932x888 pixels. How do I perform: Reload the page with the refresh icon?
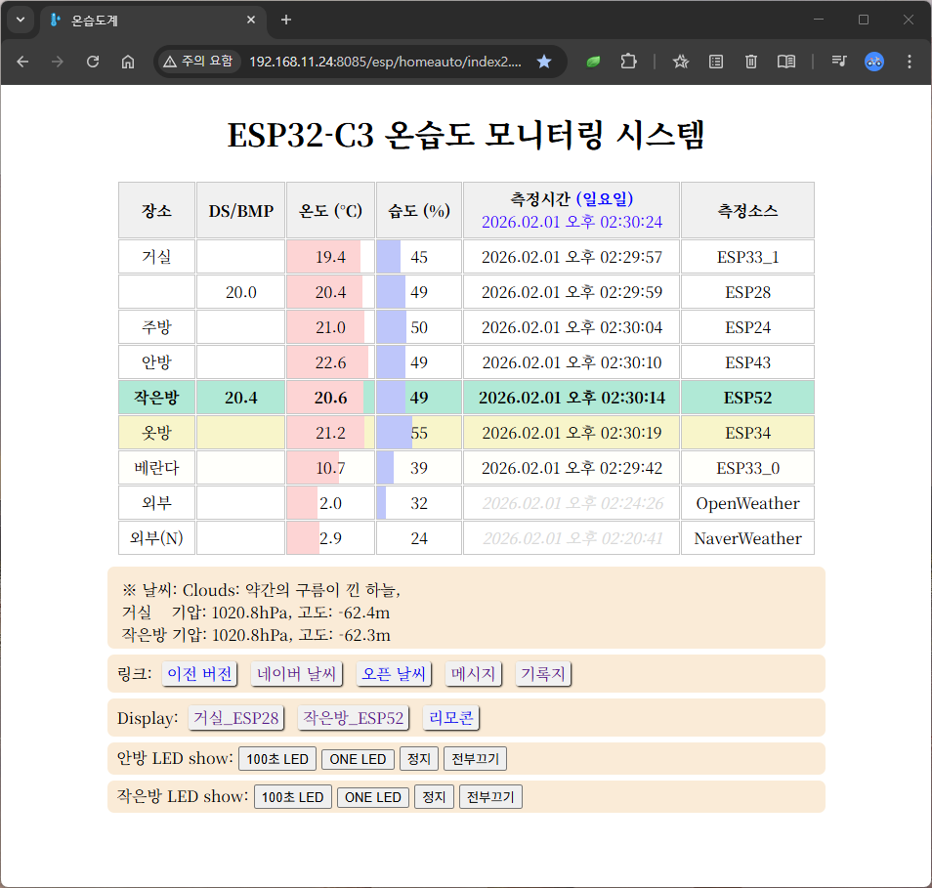tap(93, 62)
